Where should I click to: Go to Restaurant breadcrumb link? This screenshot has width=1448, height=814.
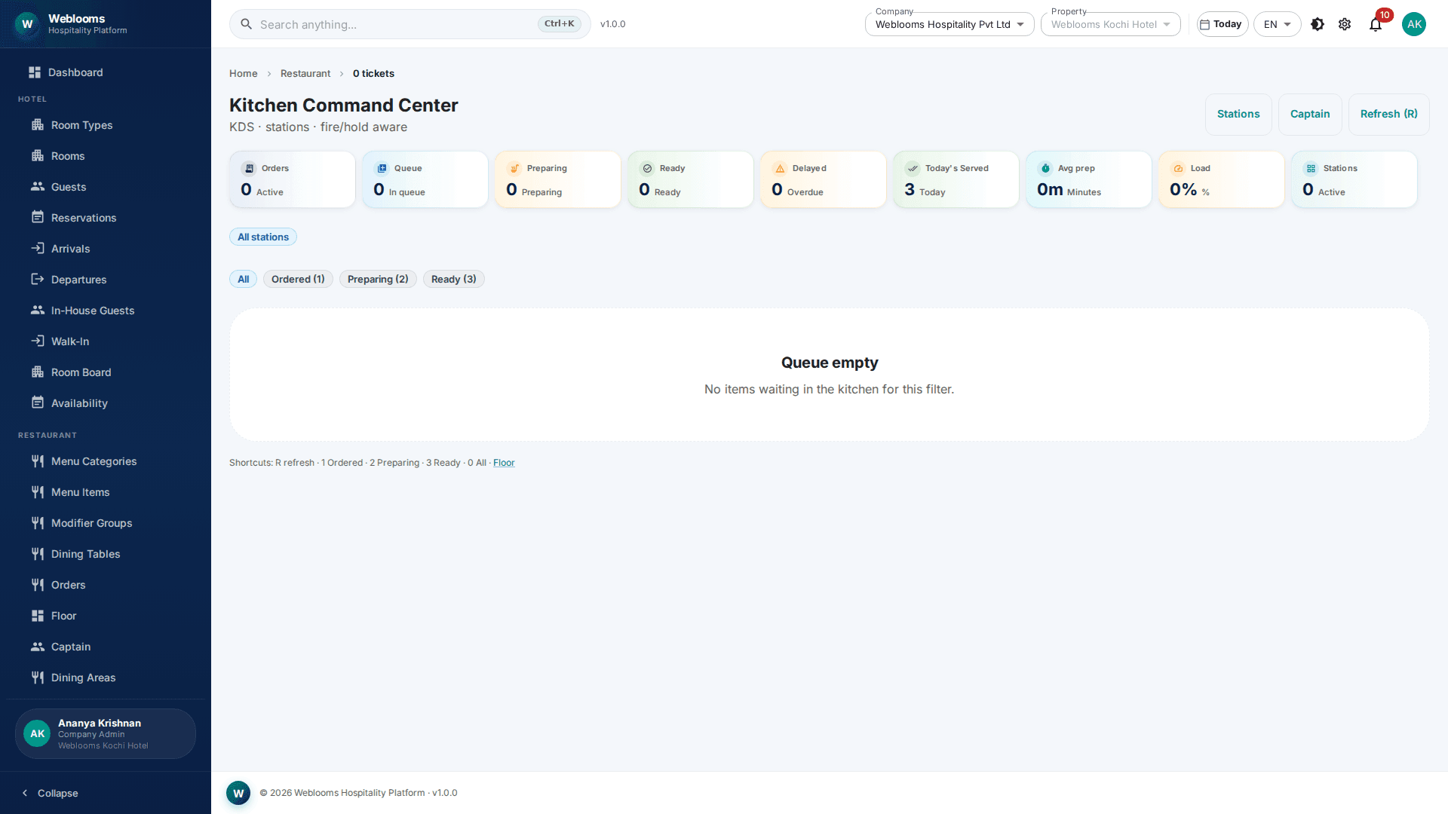click(305, 73)
